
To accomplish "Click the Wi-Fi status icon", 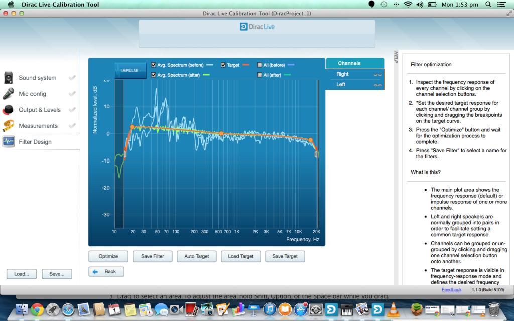I will point(408,4).
